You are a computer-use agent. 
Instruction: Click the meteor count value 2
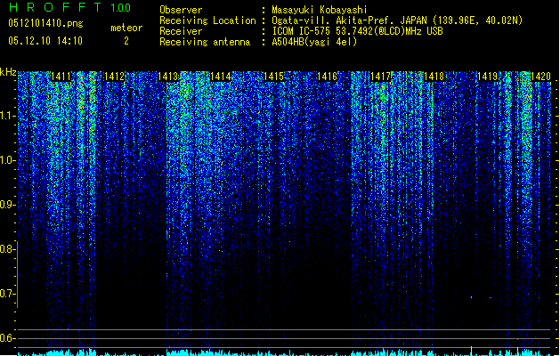coord(126,41)
